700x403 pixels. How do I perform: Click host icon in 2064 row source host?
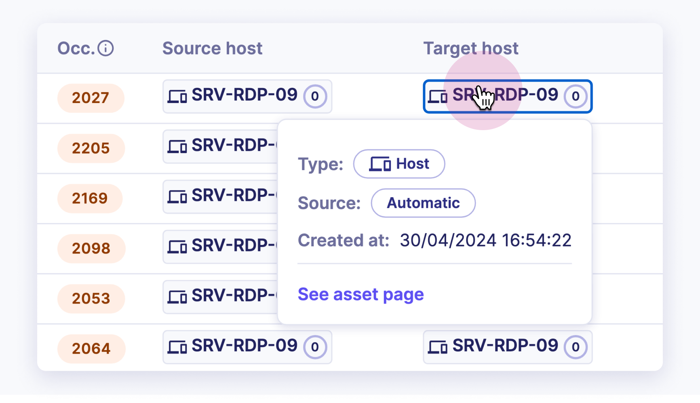pyautogui.click(x=177, y=347)
